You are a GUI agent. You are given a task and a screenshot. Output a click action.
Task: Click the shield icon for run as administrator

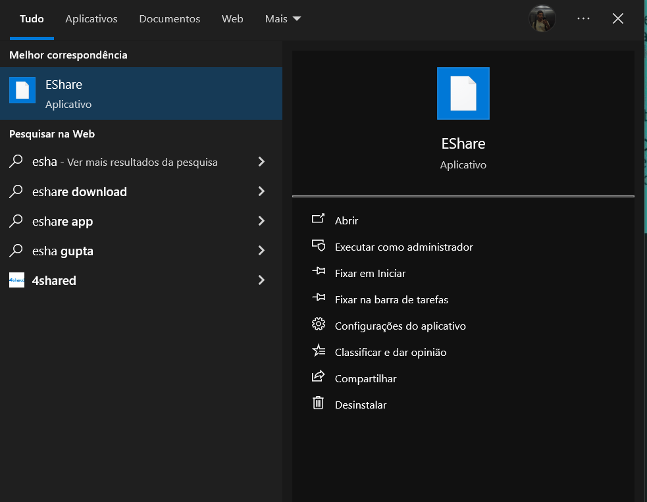(x=318, y=245)
